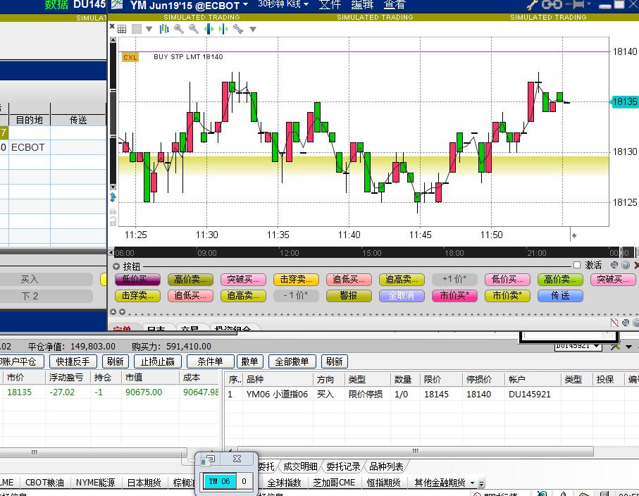This screenshot has width=639, height=496.
Task: Click the second magnifier zoom icon
Action: (194, 29)
